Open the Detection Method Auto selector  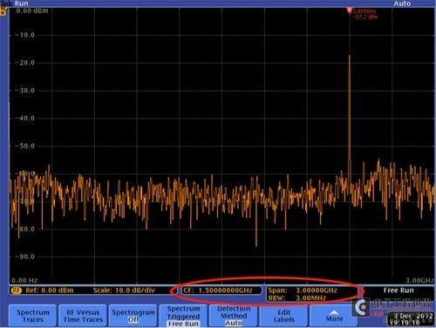click(234, 316)
